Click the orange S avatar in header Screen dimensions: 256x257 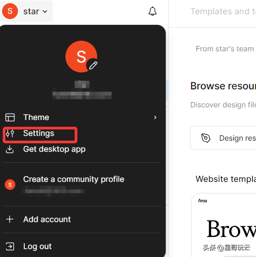10,11
